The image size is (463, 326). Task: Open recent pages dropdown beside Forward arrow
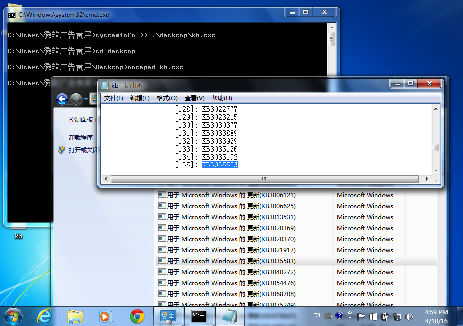(86, 99)
